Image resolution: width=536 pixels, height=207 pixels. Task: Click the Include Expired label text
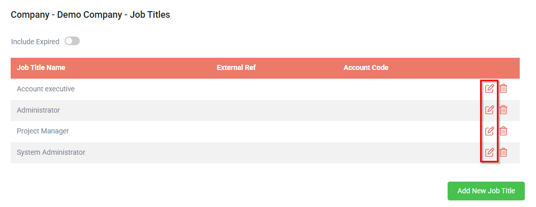35,42
